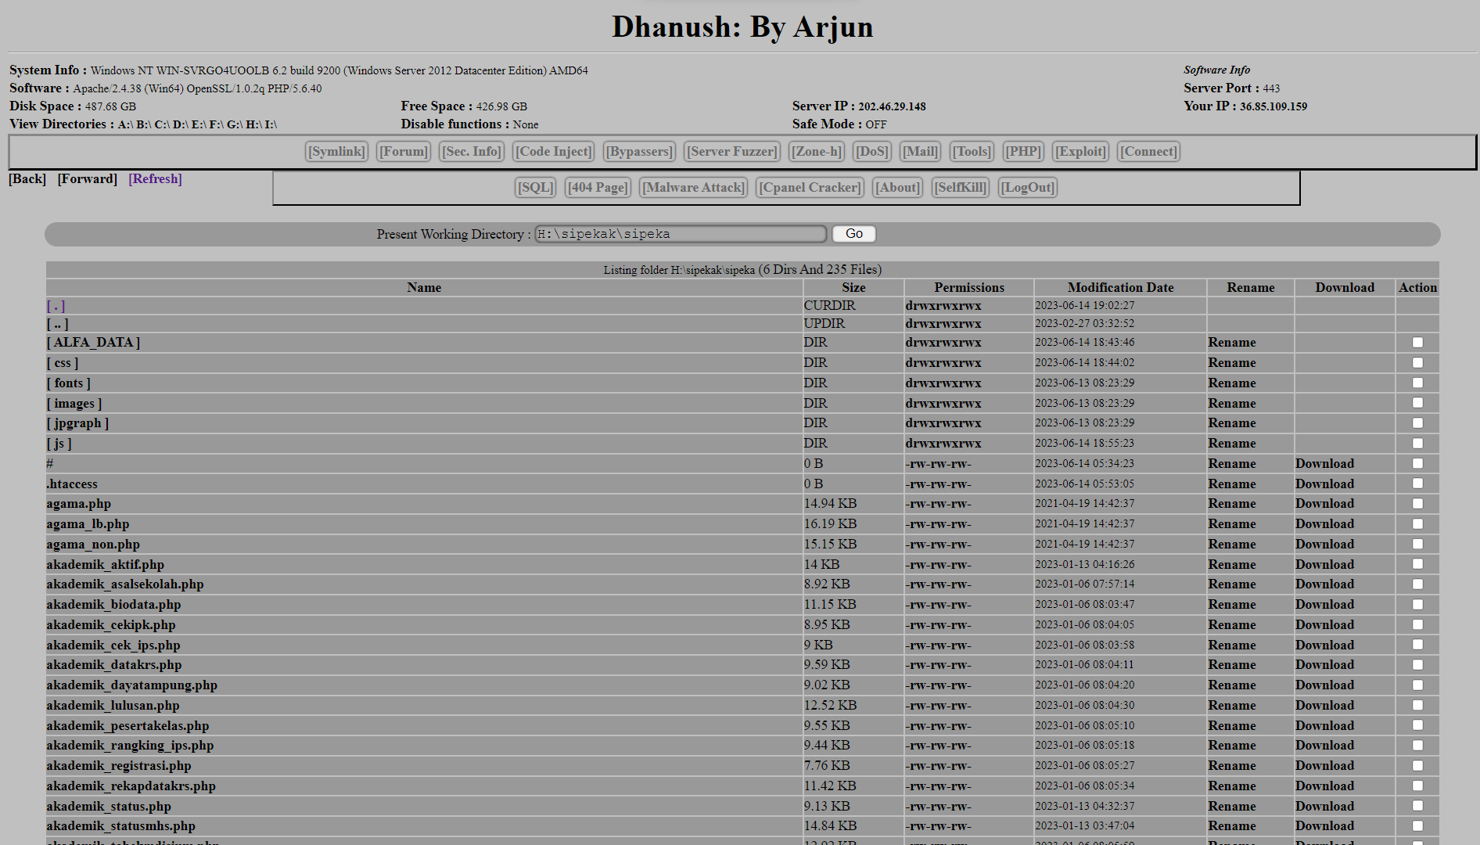Image resolution: width=1480 pixels, height=845 pixels.
Task: Open the Malware Attack option
Action: (693, 188)
